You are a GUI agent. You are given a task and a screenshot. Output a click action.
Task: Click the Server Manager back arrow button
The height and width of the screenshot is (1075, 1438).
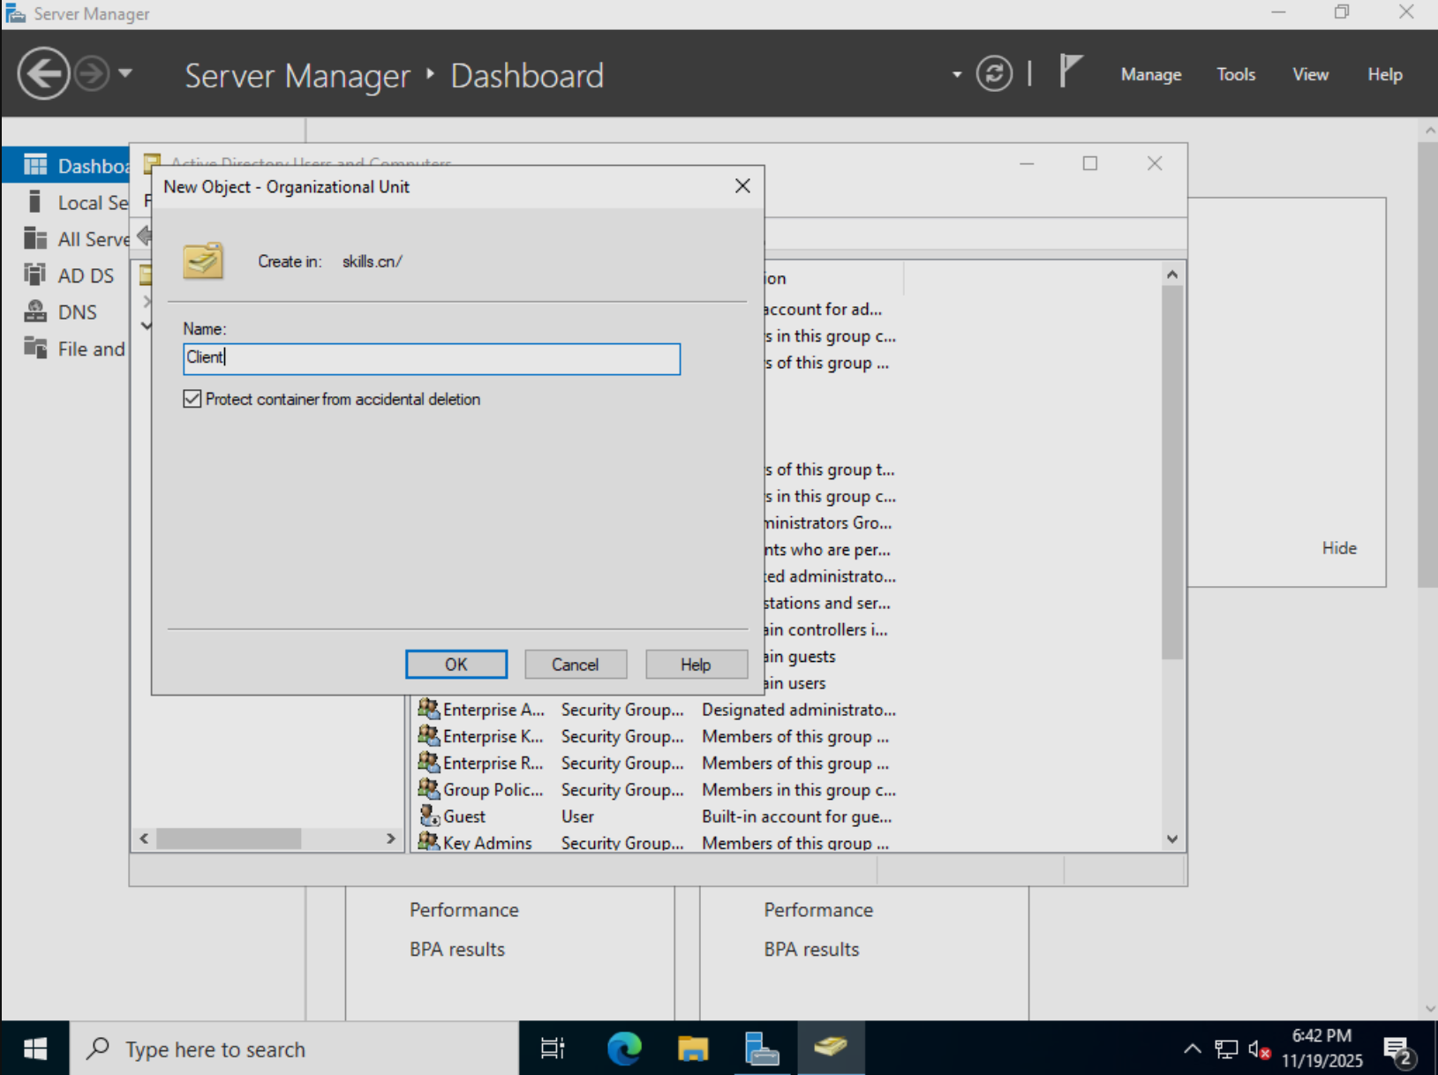(x=43, y=74)
